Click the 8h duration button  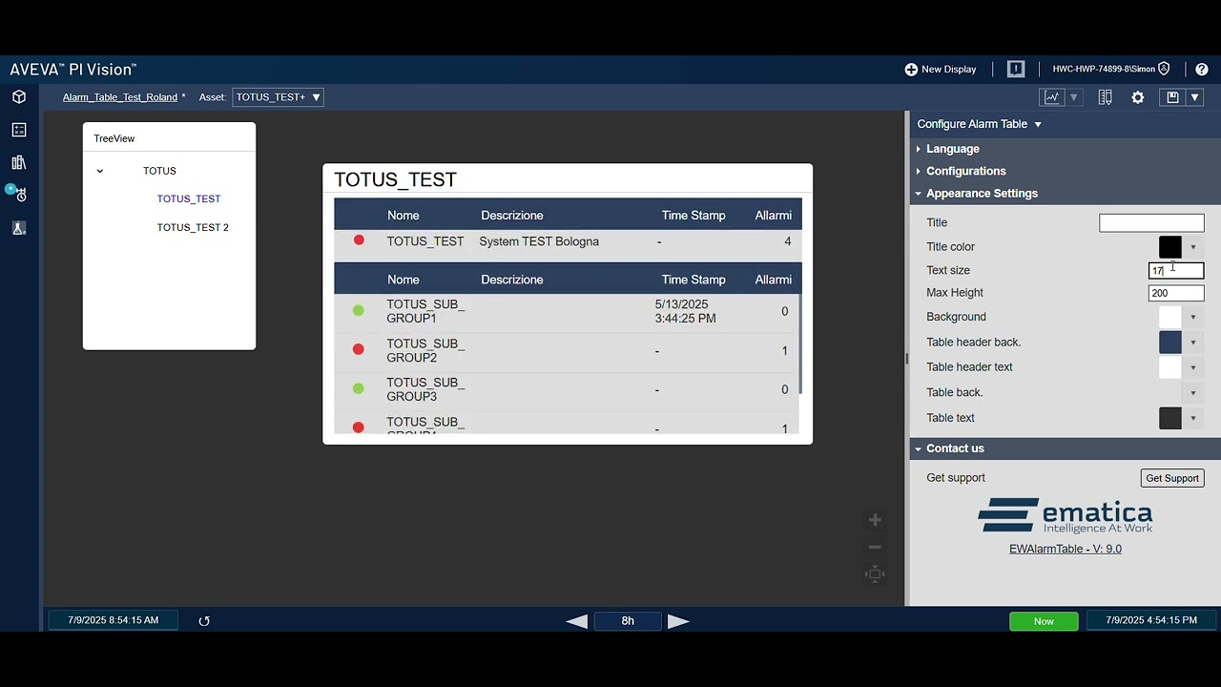point(628,621)
